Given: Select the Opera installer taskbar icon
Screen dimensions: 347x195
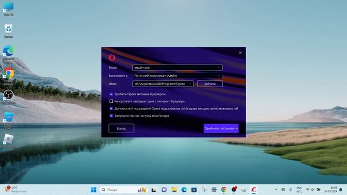Looking at the screenshot, I should click(254, 190).
